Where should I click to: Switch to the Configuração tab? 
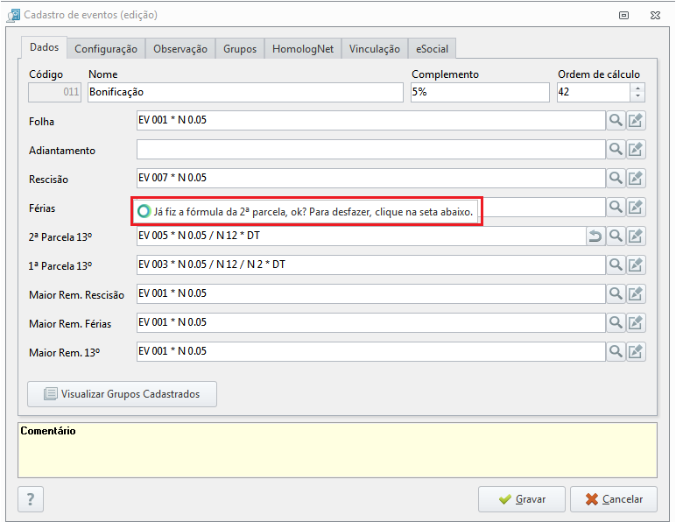(x=106, y=49)
